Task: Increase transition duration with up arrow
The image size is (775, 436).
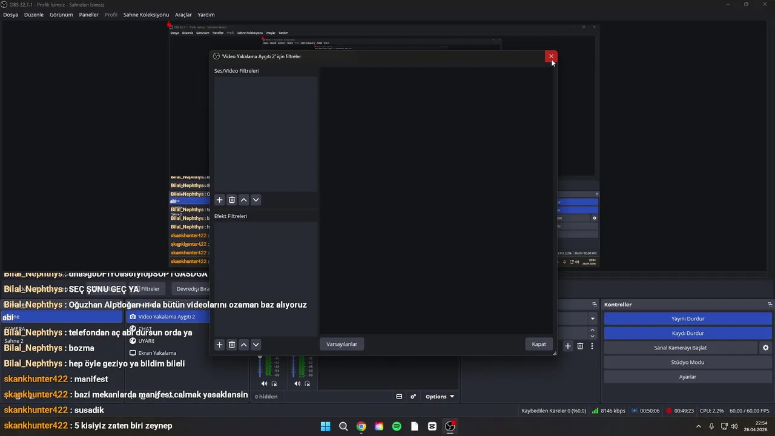Action: [593, 330]
